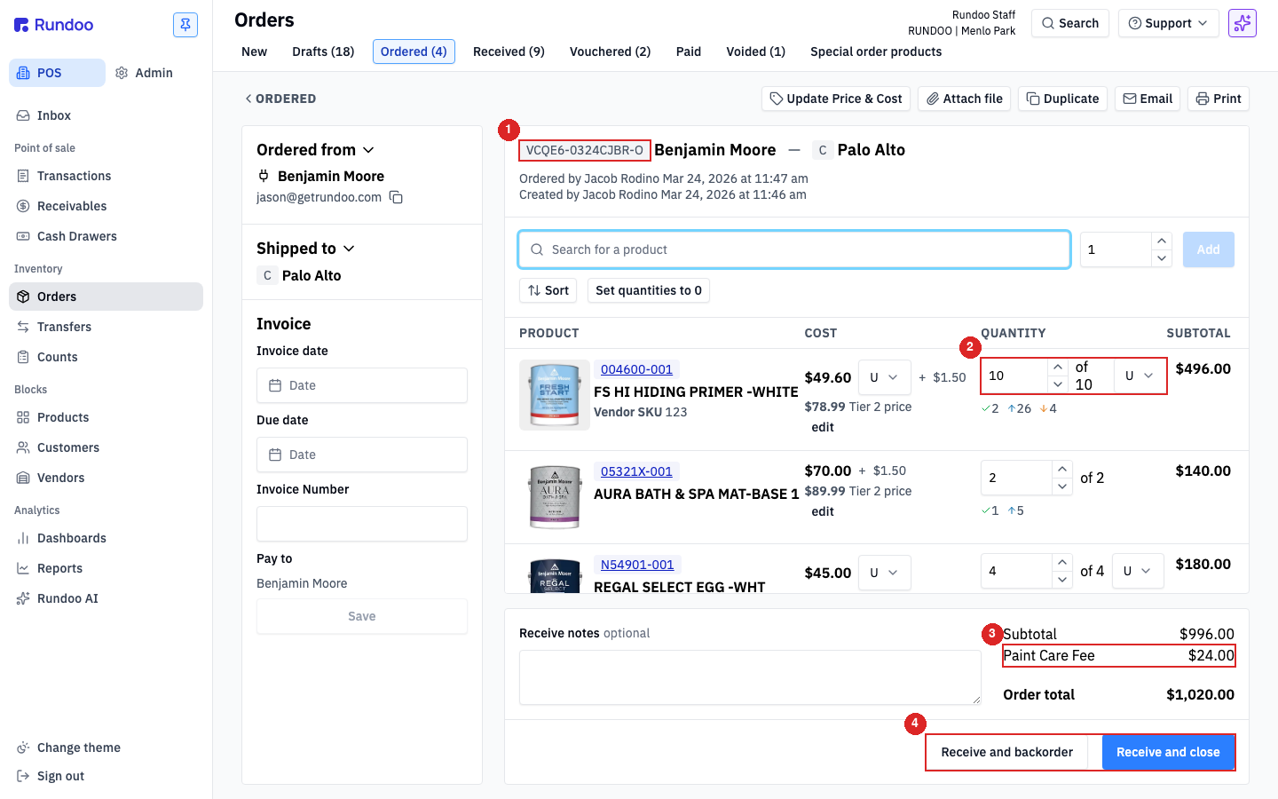Click the AURA BATH & SPA thumbnail

(x=555, y=497)
